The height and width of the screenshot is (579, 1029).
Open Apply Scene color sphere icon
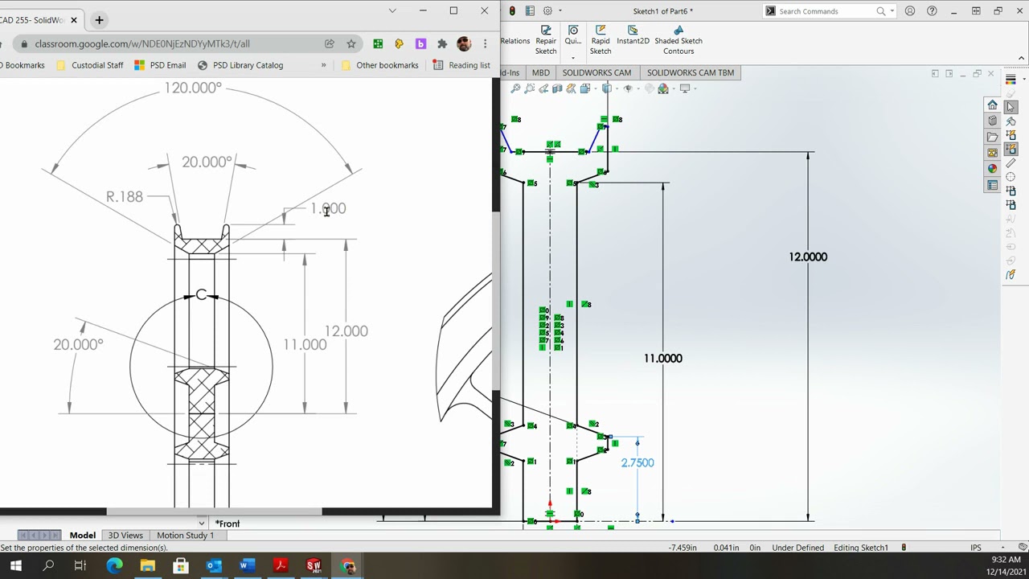coord(663,88)
